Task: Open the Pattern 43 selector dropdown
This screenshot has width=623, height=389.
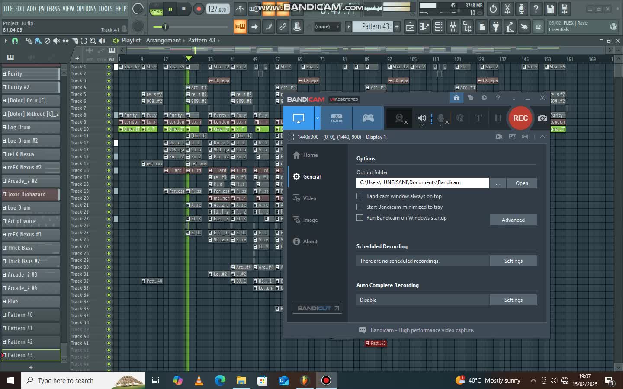Action: click(x=375, y=27)
